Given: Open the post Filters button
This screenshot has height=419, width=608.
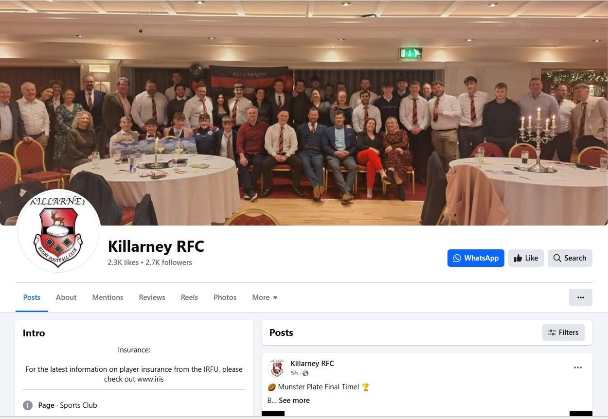Looking at the screenshot, I should click(563, 332).
